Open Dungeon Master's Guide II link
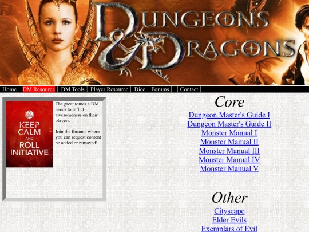 point(229,124)
